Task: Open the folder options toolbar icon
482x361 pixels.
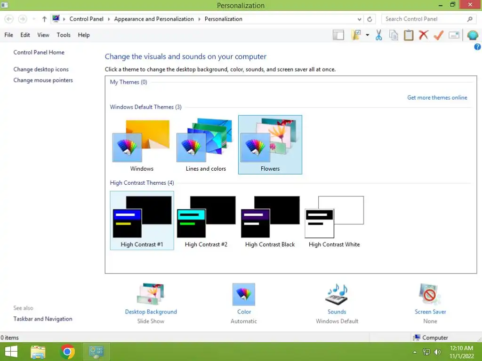Action: 356,35
